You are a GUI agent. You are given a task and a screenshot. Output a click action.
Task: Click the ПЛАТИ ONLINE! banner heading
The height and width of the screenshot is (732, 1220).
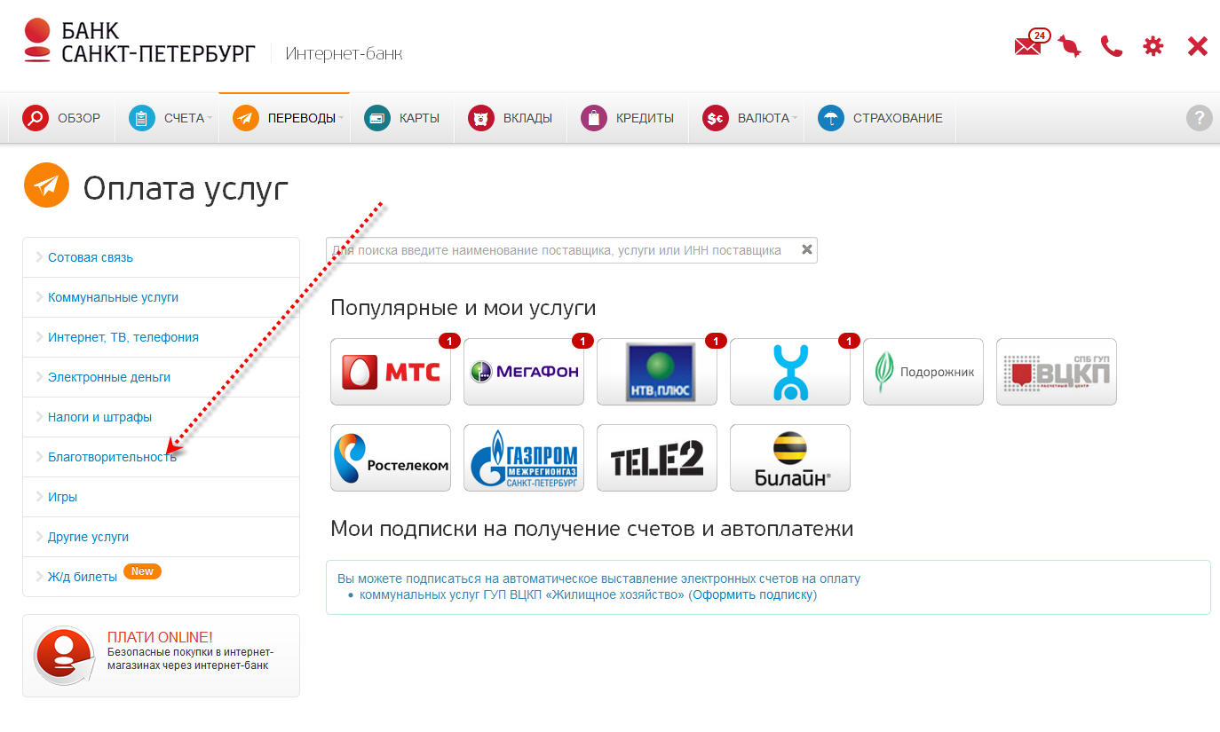tap(160, 637)
